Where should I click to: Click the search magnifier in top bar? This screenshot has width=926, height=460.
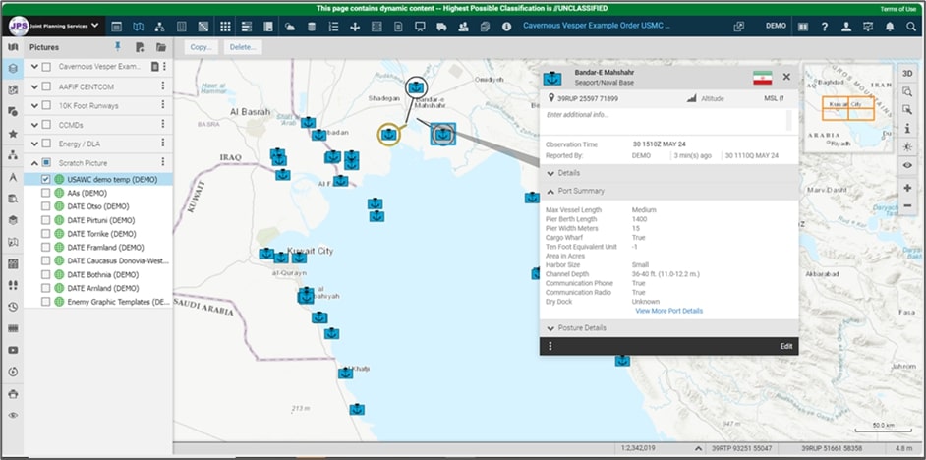pos(910,27)
